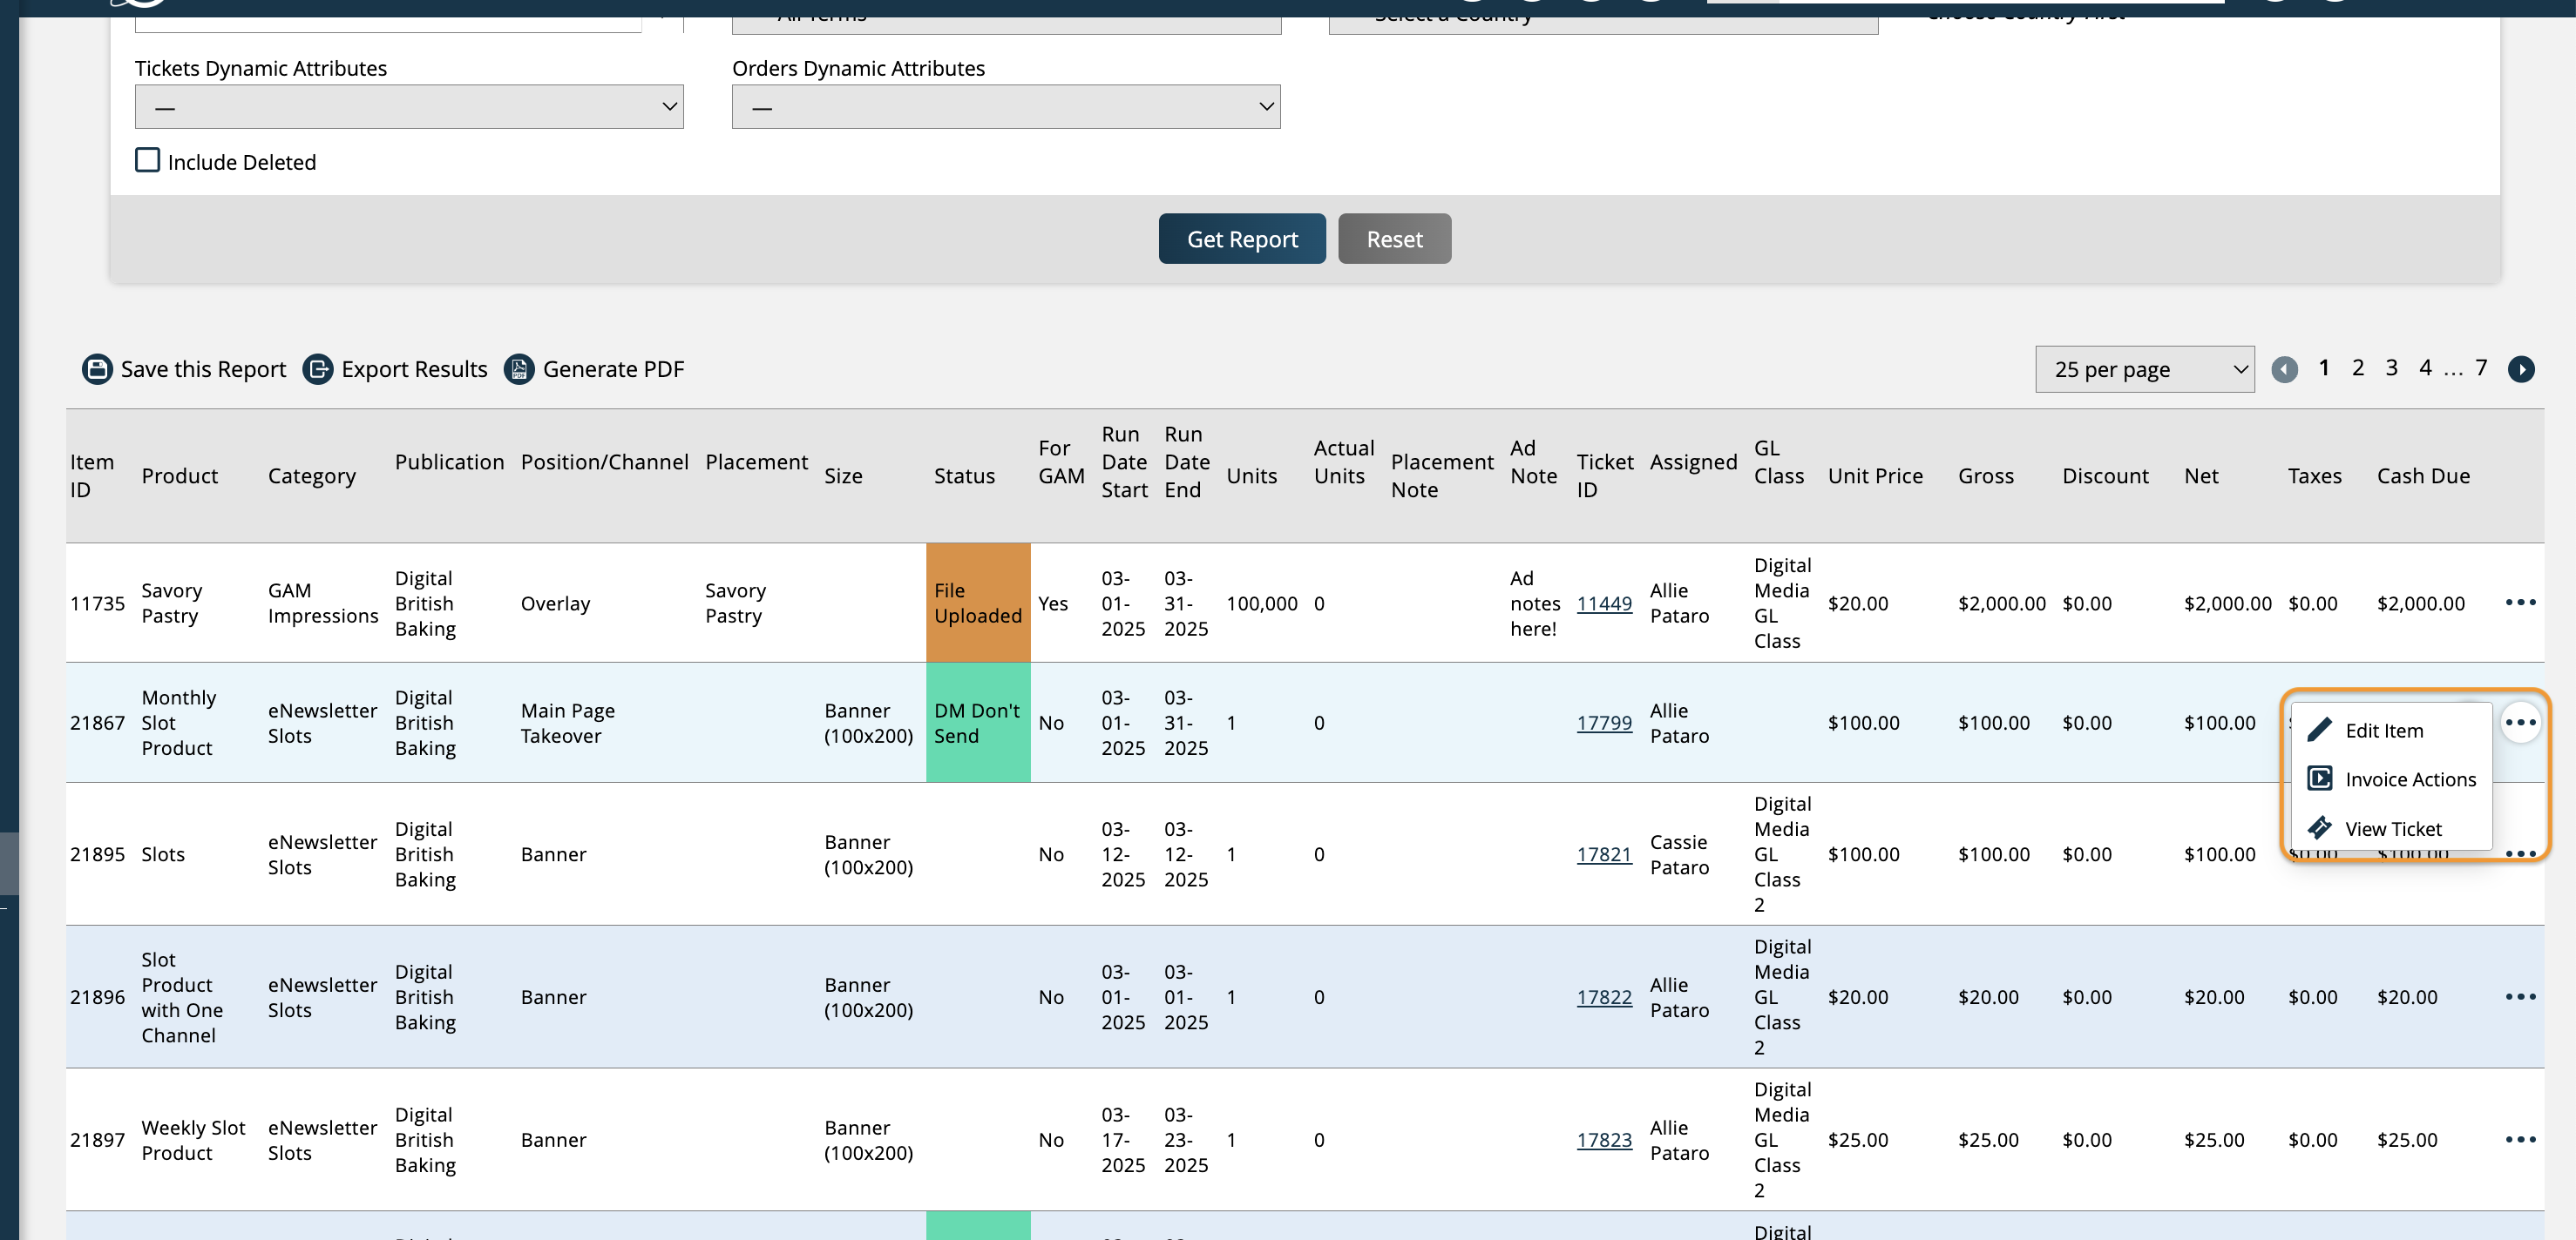Change the 25 per page dropdown
2576x1240 pixels.
click(2144, 370)
